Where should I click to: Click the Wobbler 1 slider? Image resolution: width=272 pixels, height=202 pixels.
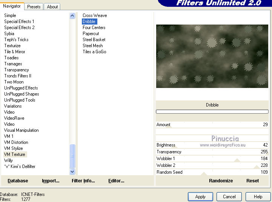click(x=212, y=159)
